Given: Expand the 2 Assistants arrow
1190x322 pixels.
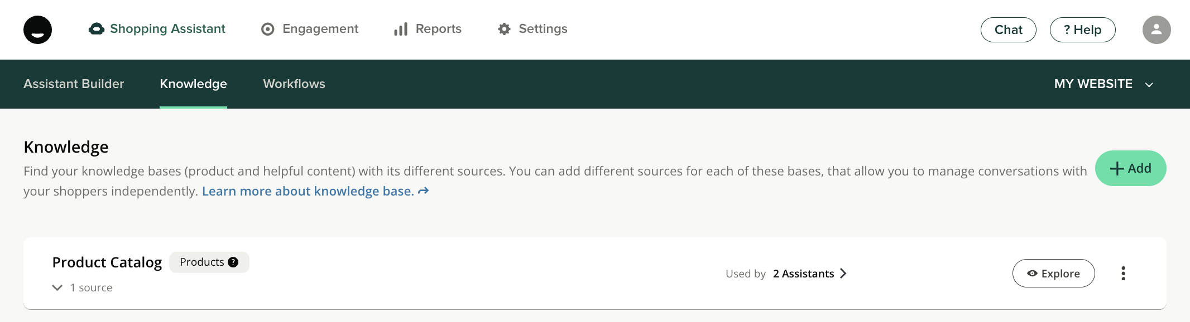Looking at the screenshot, I should pos(843,274).
